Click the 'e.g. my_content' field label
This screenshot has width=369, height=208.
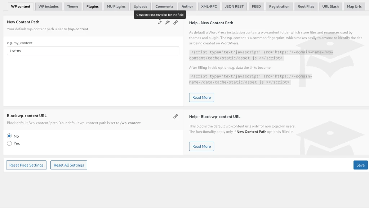[x=20, y=43]
